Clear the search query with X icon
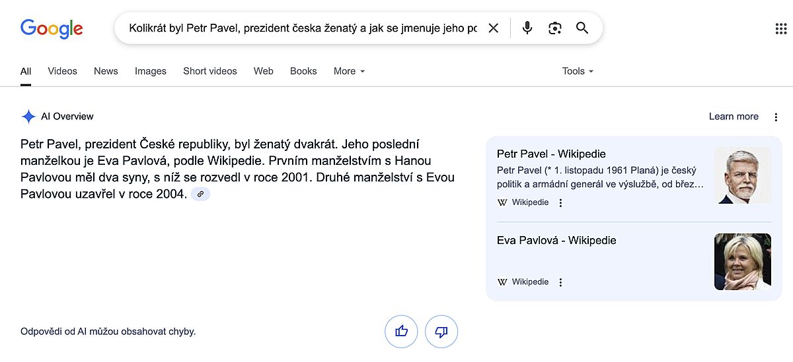 [493, 28]
